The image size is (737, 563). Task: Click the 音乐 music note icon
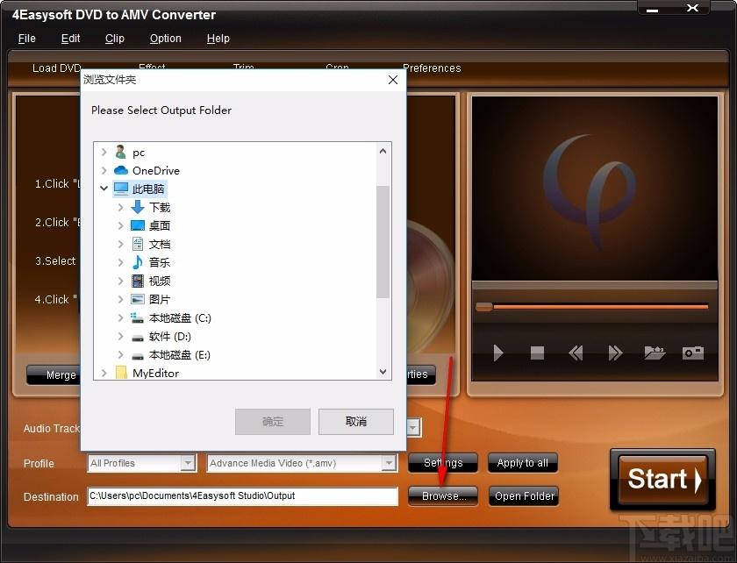[x=138, y=262]
